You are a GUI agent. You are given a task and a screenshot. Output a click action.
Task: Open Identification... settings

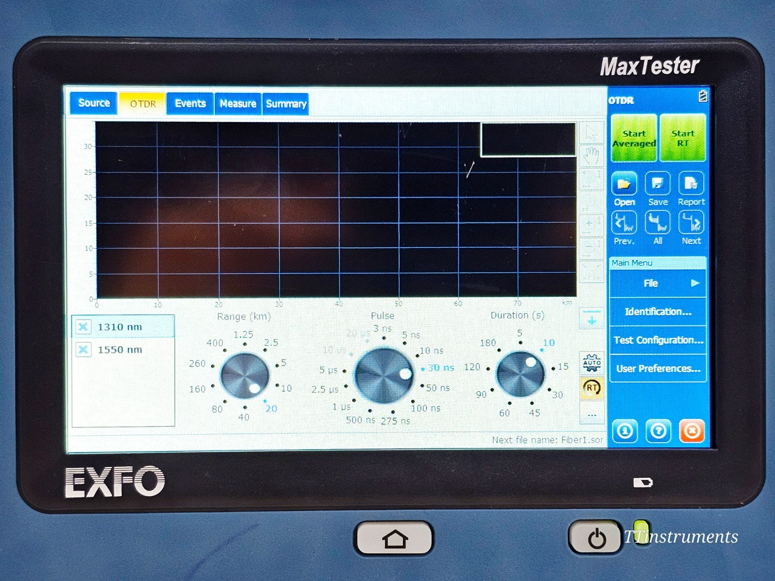[657, 312]
